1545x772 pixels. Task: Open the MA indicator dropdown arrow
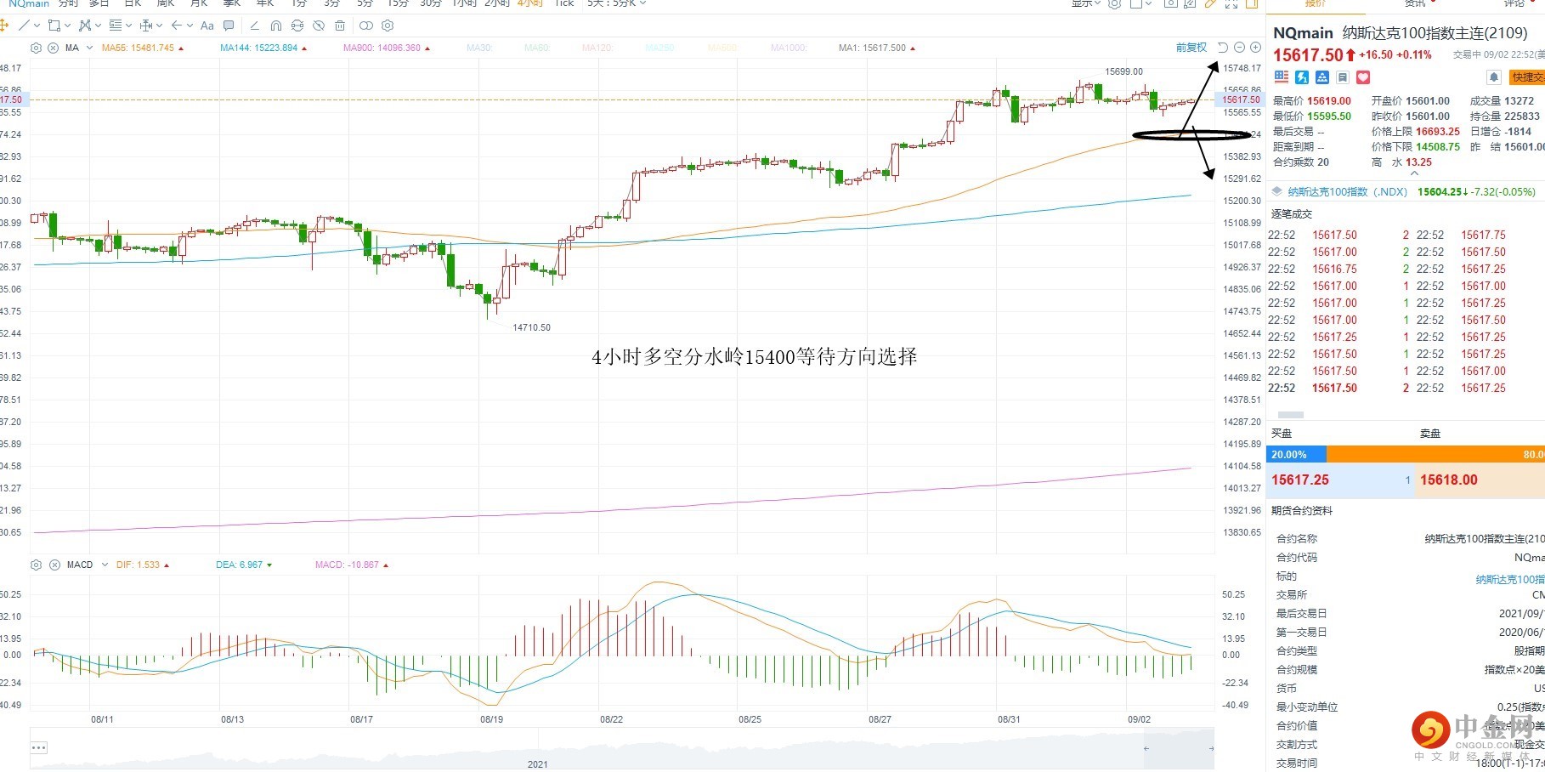[x=90, y=48]
